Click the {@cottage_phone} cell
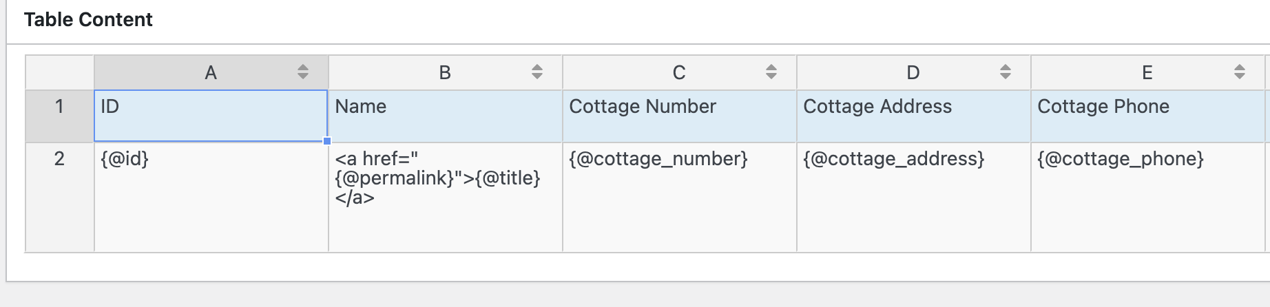Screen dimensions: 1270x307 coord(1147,197)
